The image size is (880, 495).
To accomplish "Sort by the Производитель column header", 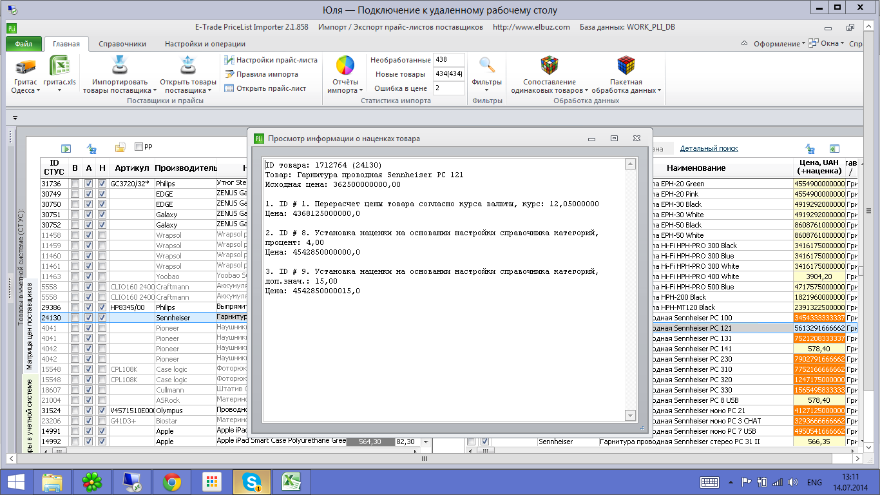I will (x=186, y=168).
